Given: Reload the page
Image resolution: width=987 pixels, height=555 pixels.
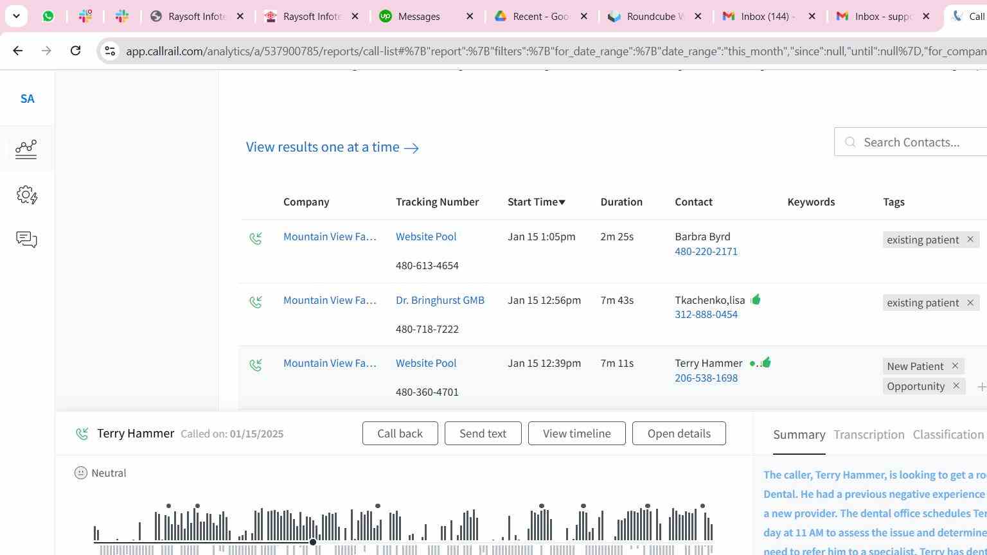Looking at the screenshot, I should 75,51.
